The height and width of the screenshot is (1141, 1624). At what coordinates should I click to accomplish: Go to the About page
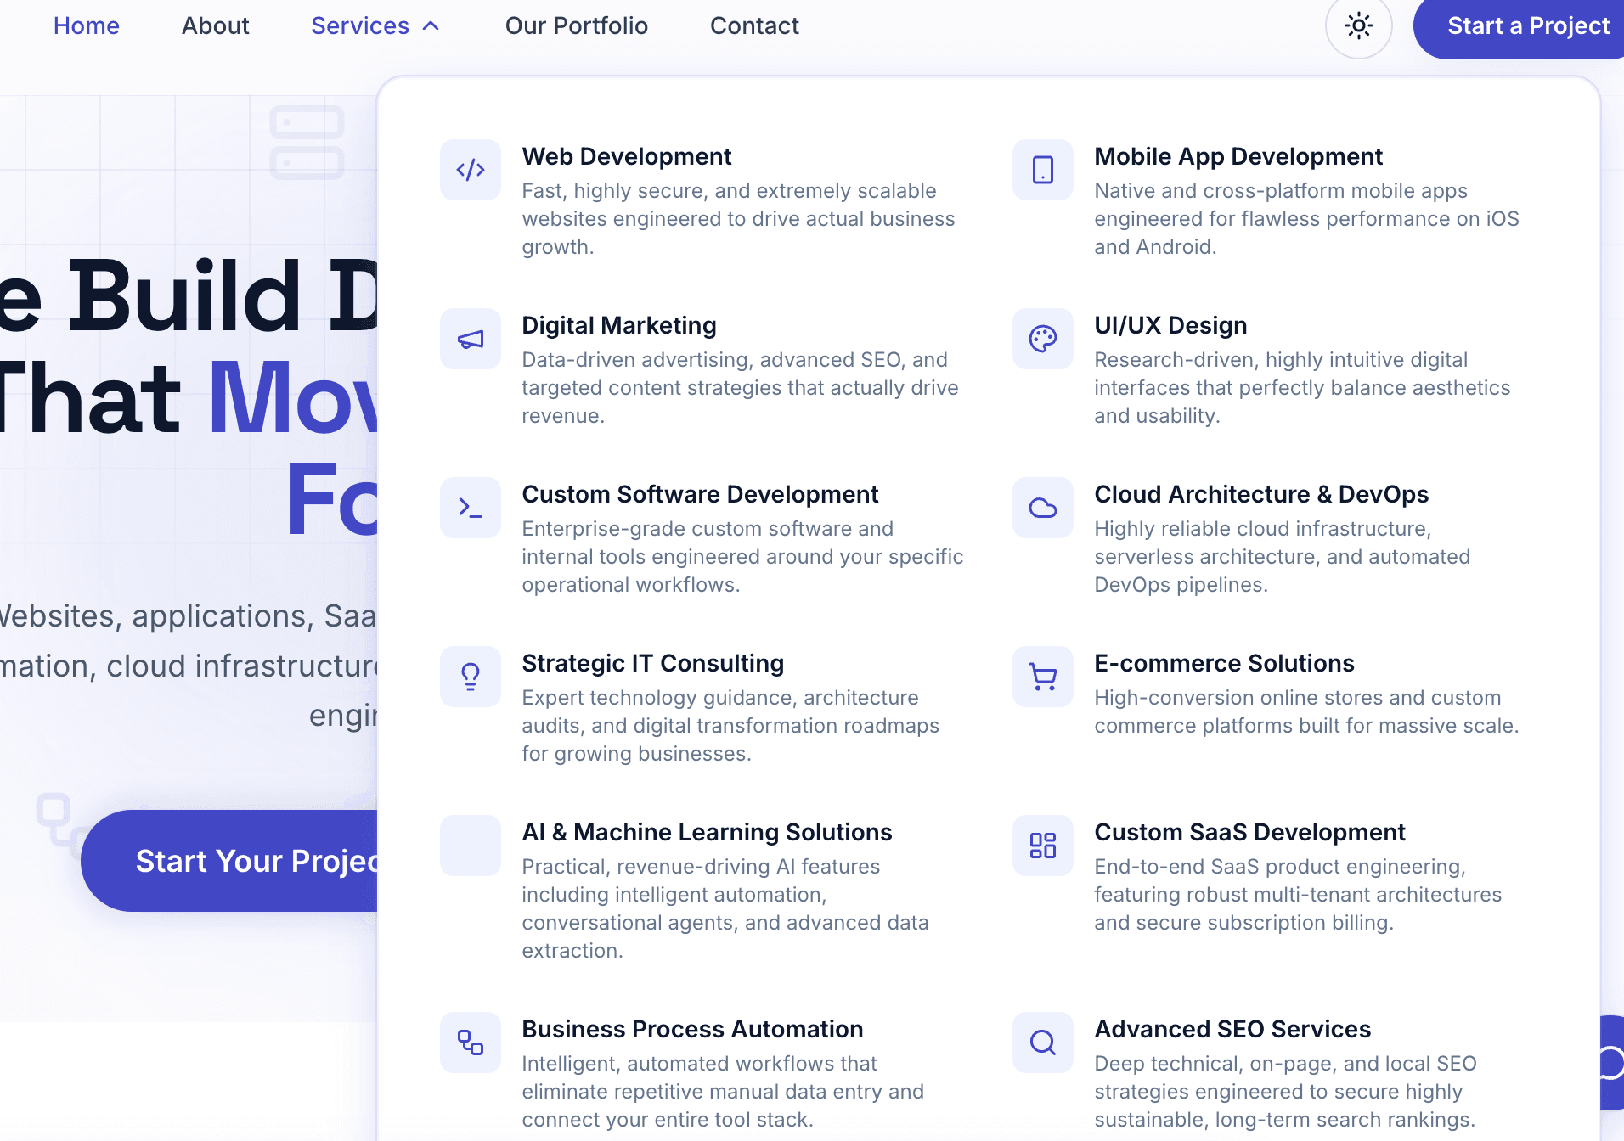tap(216, 25)
